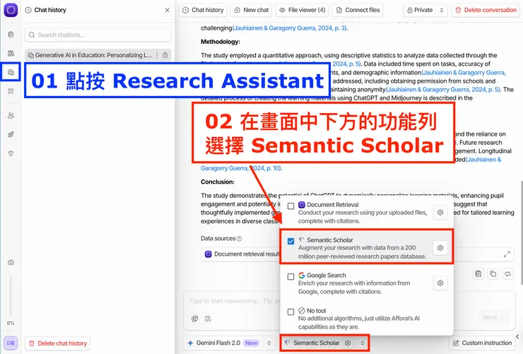The width and height of the screenshot is (523, 354).
Task: Check the Document Retrieval checkbox
Action: click(x=291, y=206)
